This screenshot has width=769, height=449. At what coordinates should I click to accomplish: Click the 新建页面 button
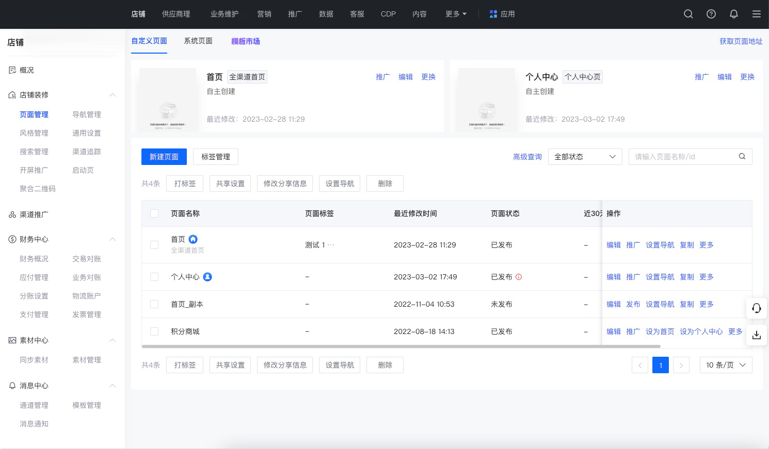[164, 157]
